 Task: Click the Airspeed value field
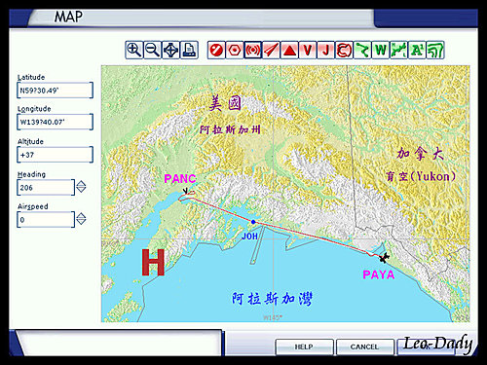[x=46, y=220]
